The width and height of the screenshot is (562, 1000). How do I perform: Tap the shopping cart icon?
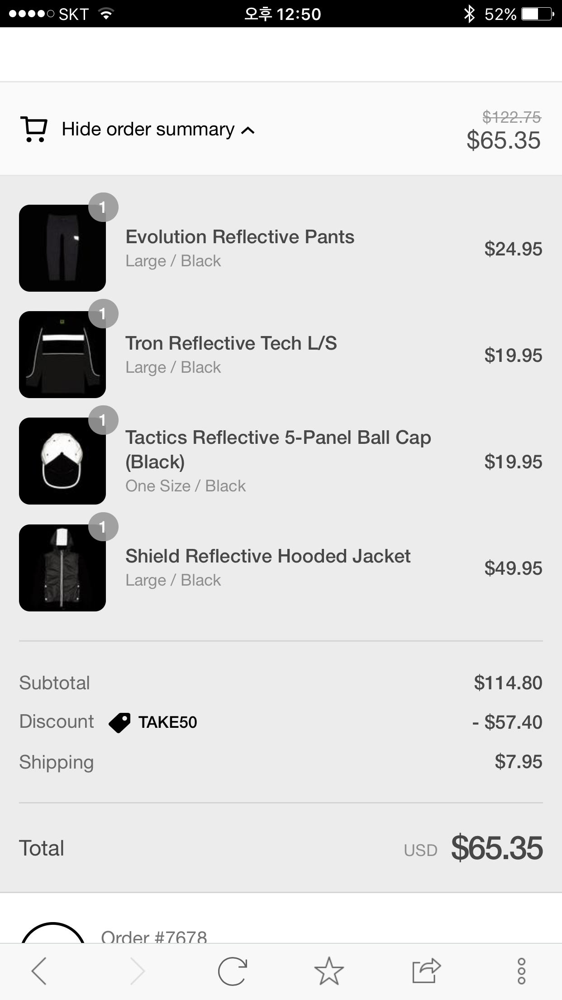click(x=34, y=130)
